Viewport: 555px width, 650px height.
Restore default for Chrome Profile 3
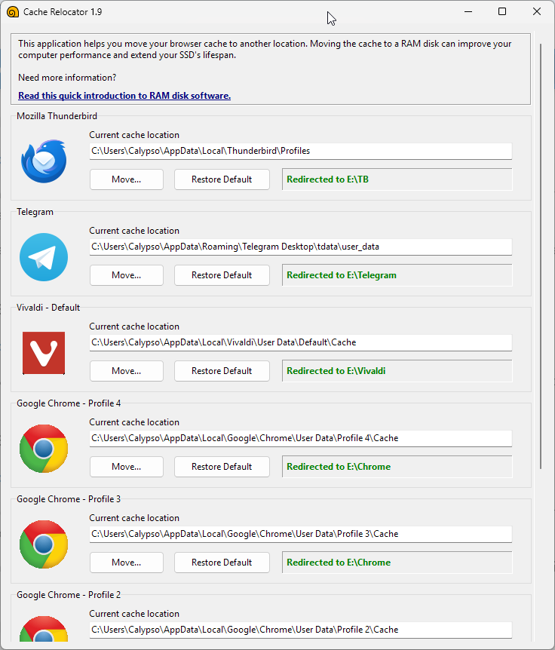222,563
